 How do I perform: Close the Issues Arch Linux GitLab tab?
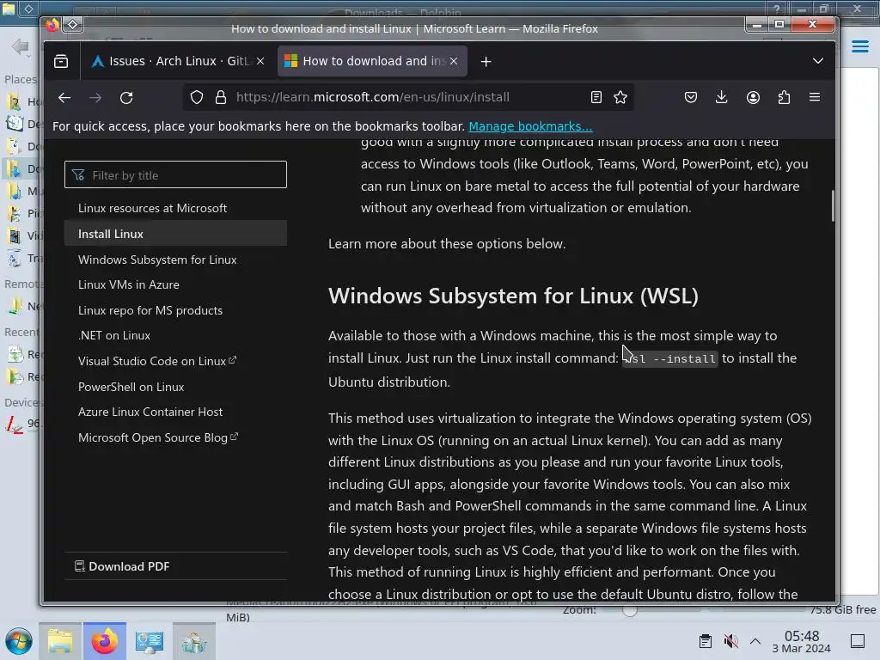coord(260,61)
